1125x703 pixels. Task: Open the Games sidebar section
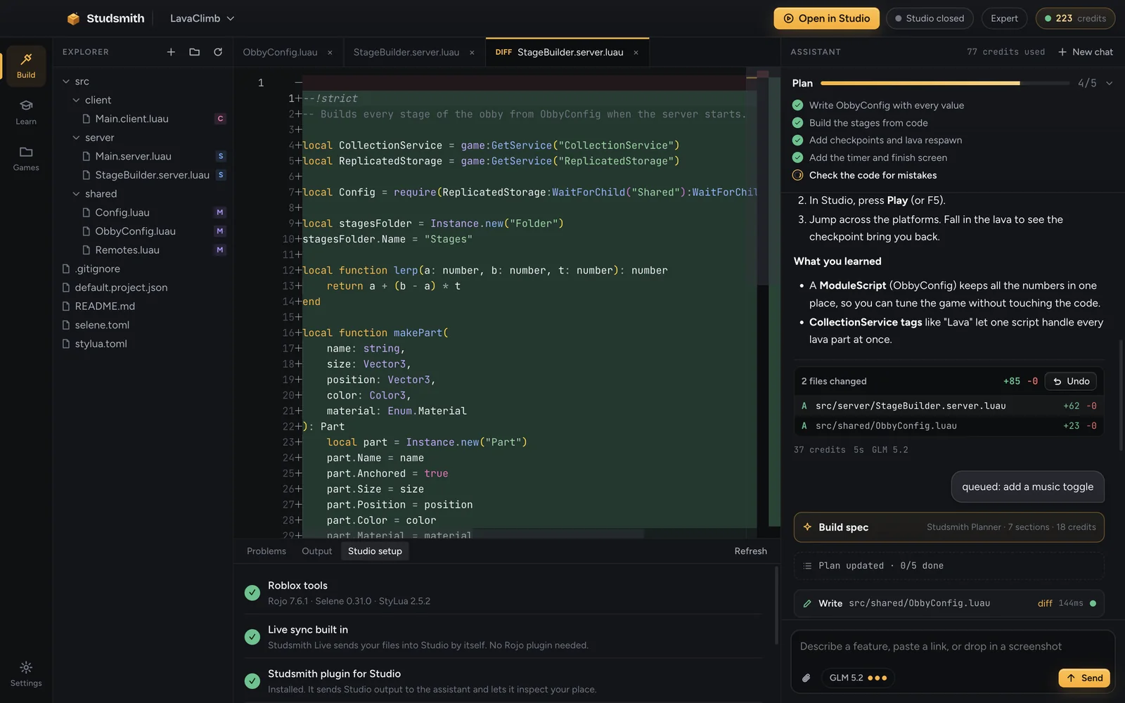(x=26, y=158)
